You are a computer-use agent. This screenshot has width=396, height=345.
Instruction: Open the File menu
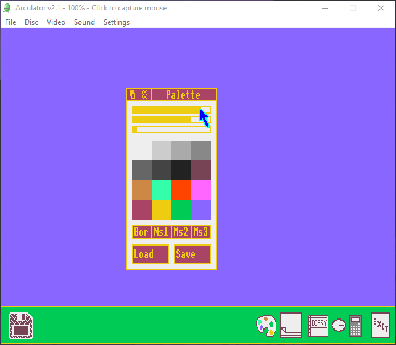coord(10,22)
